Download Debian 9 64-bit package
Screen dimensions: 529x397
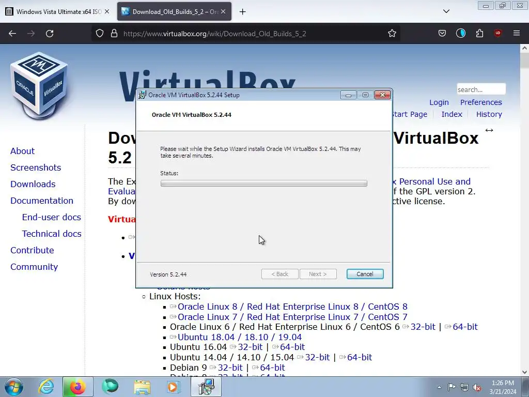pyautogui.click(x=272, y=368)
